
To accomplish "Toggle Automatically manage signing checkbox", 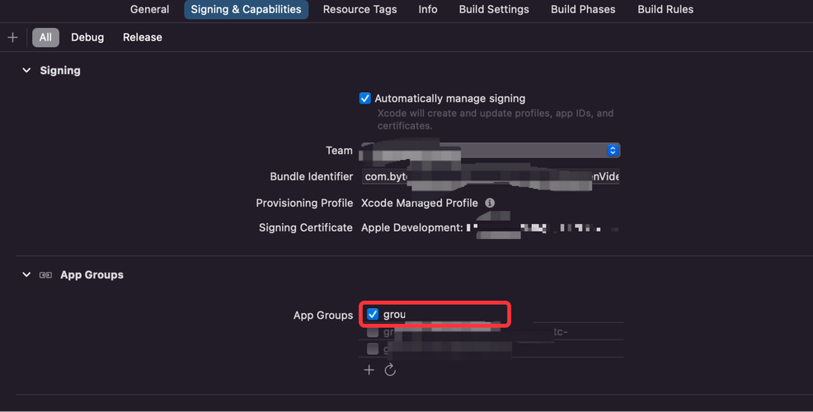I will tap(365, 98).
